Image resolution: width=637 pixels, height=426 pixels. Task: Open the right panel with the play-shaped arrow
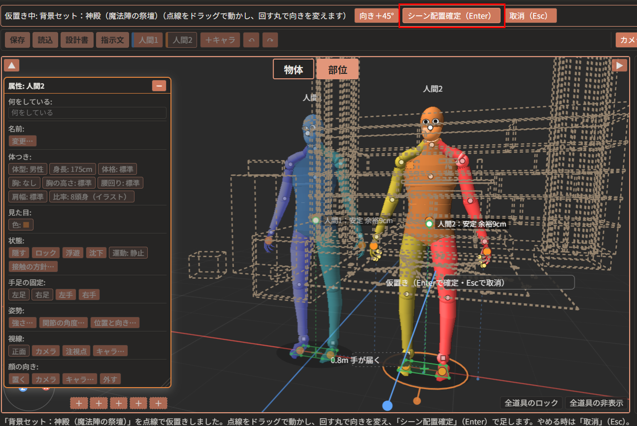tap(619, 65)
